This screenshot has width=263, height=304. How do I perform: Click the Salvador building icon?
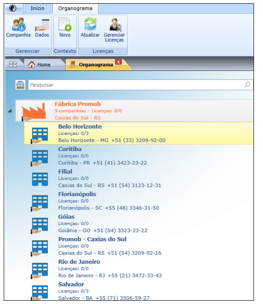tap(40, 293)
